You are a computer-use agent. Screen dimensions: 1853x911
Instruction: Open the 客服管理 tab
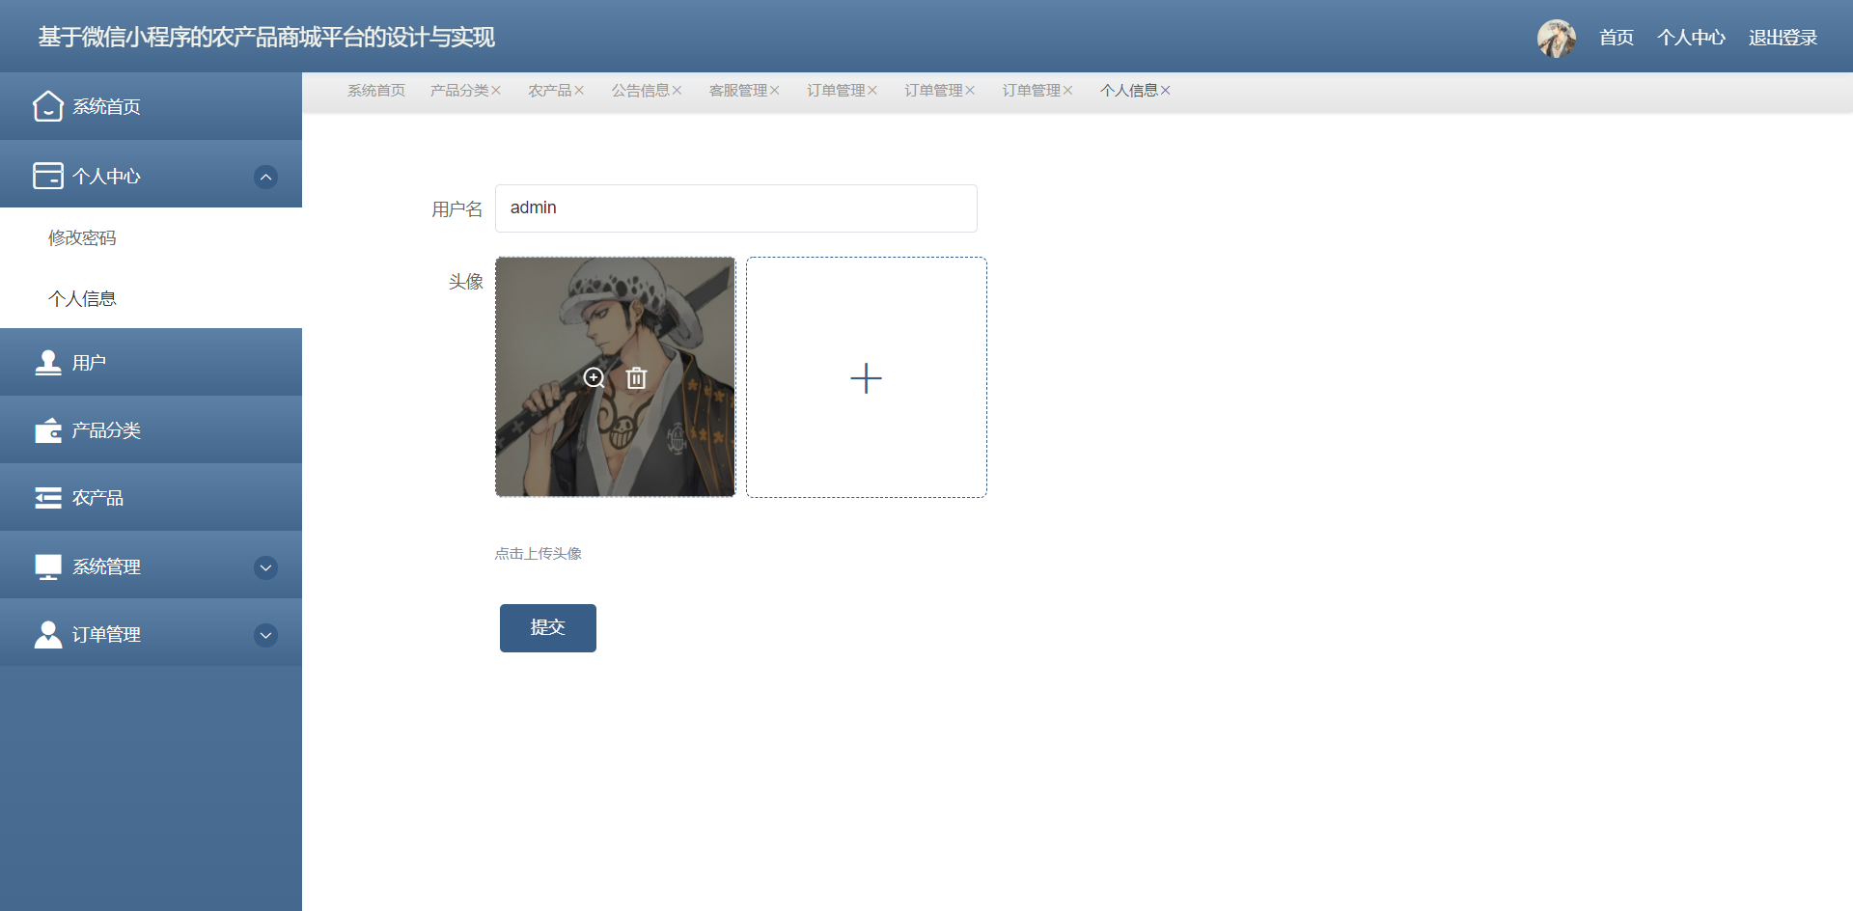[x=737, y=90]
